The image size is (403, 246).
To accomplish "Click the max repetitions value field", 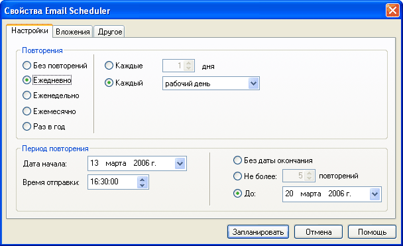I will [294, 176].
